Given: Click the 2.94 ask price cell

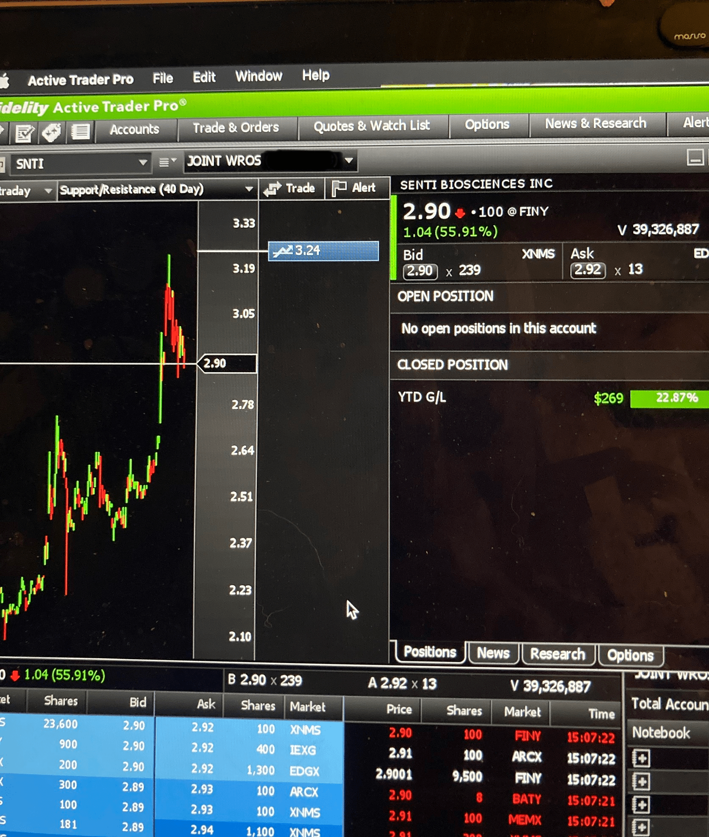Looking at the screenshot, I should (x=201, y=829).
